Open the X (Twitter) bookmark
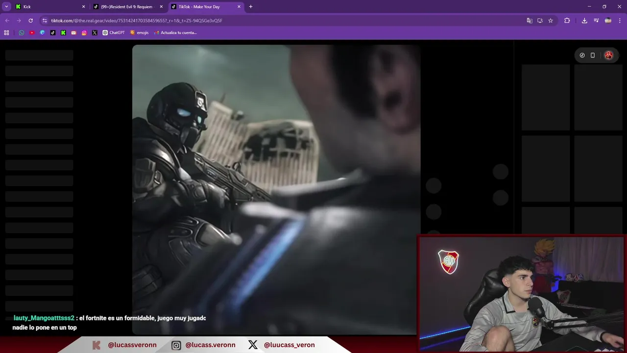The width and height of the screenshot is (627, 353). coord(95,33)
